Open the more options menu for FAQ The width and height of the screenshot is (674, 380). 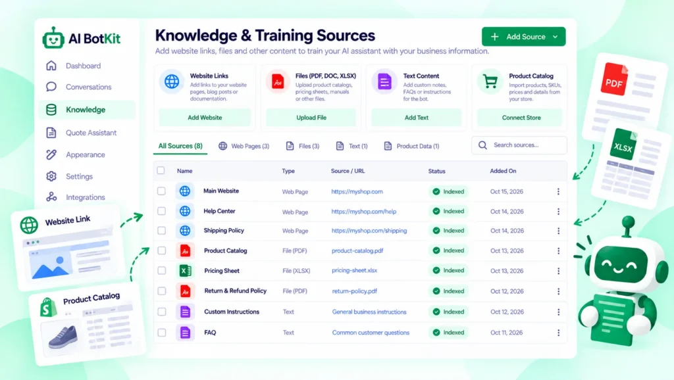tap(558, 333)
